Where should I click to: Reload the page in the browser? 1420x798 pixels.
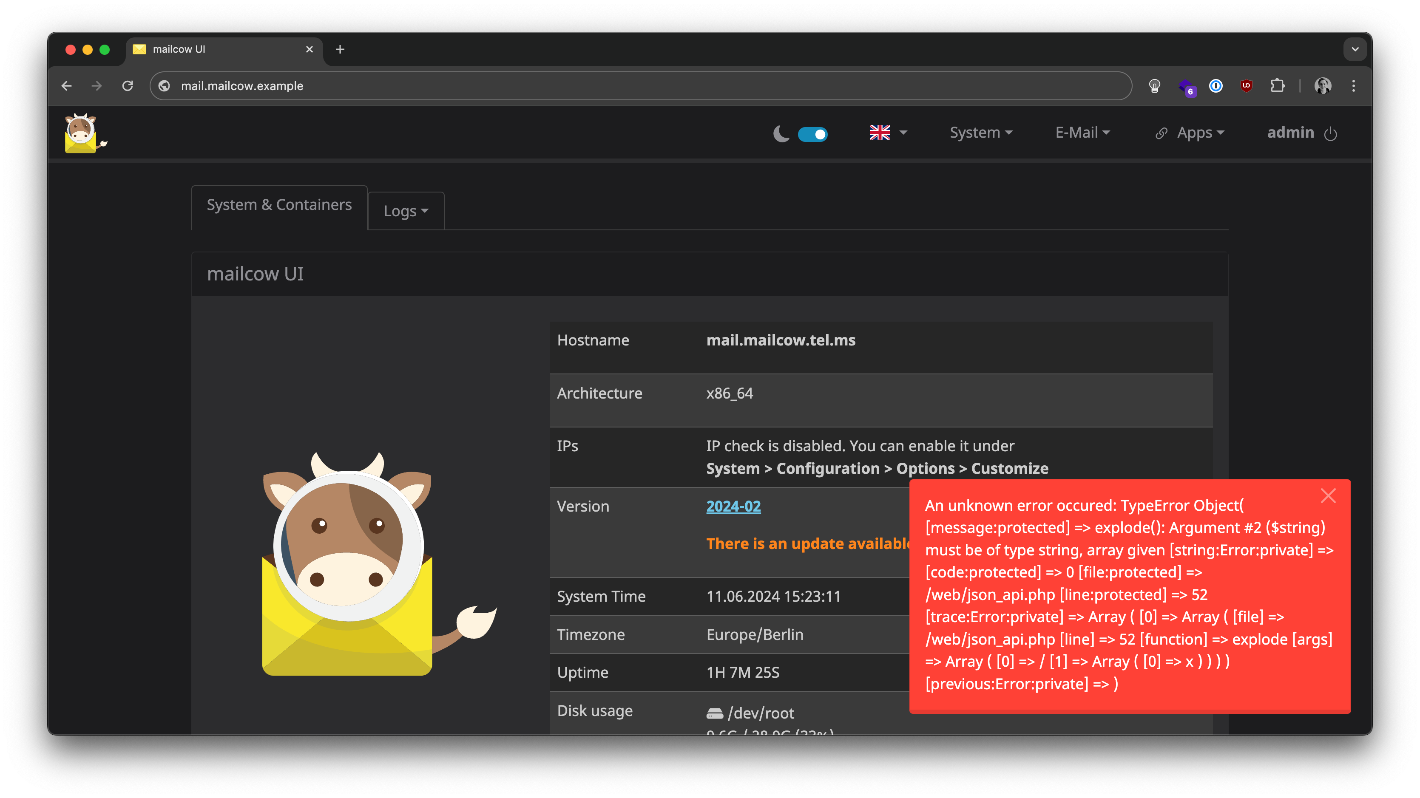[128, 85]
